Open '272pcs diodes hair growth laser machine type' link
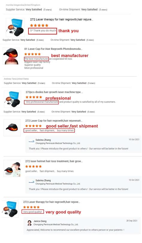Image resolution: width=142 pixels, height=243 pixels. click(54, 92)
